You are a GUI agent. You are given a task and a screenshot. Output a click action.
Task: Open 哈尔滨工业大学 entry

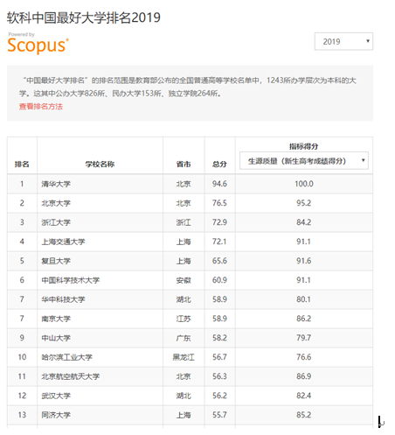click(x=66, y=357)
